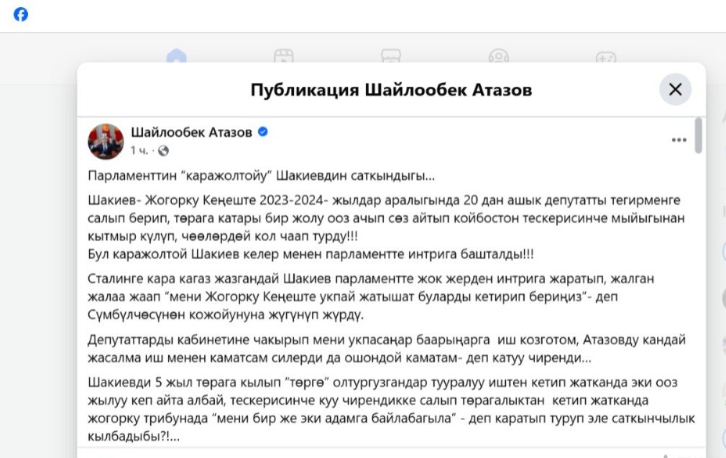Click Шайлообек Атазов's profile picture
726x458 pixels.
(x=106, y=141)
